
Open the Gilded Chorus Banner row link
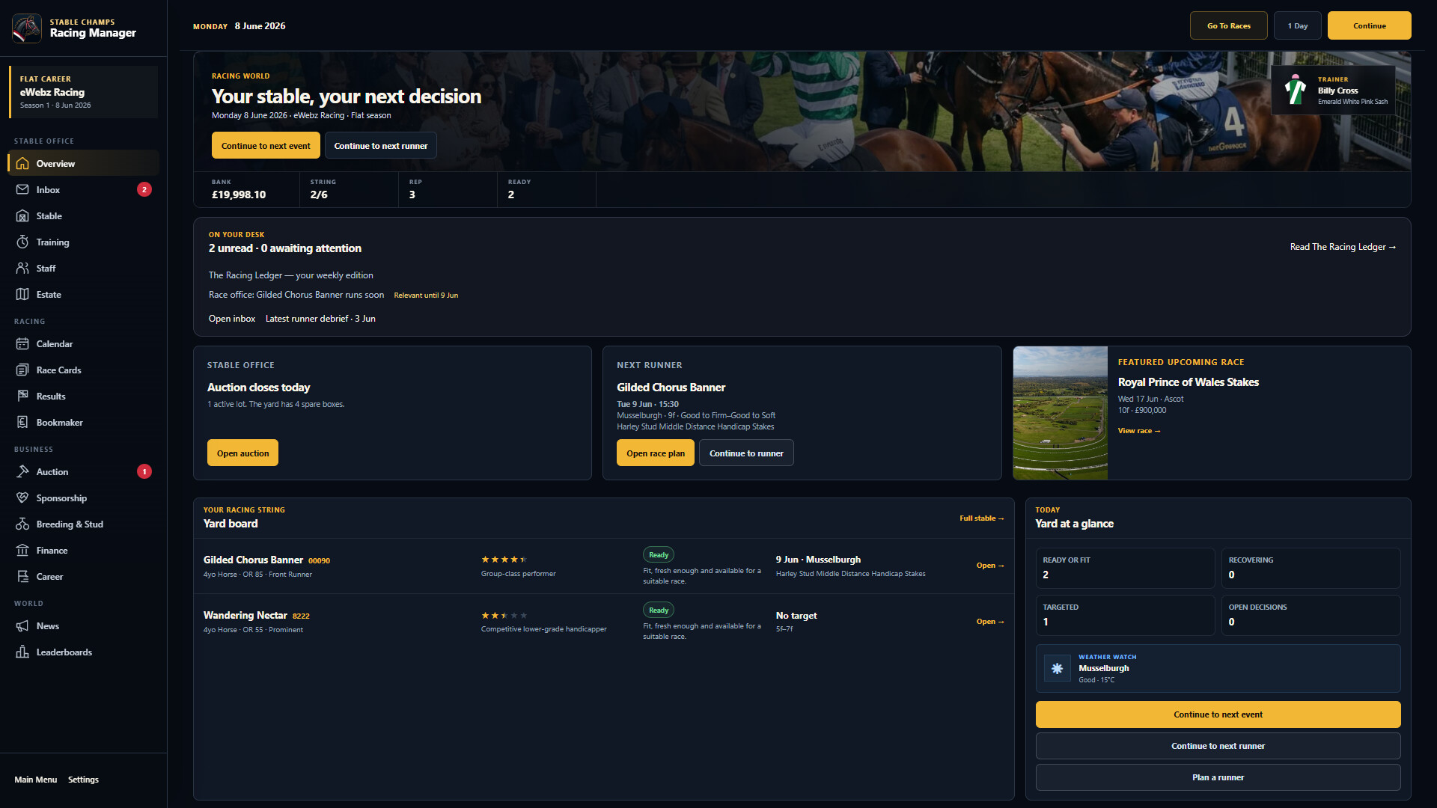pos(989,566)
